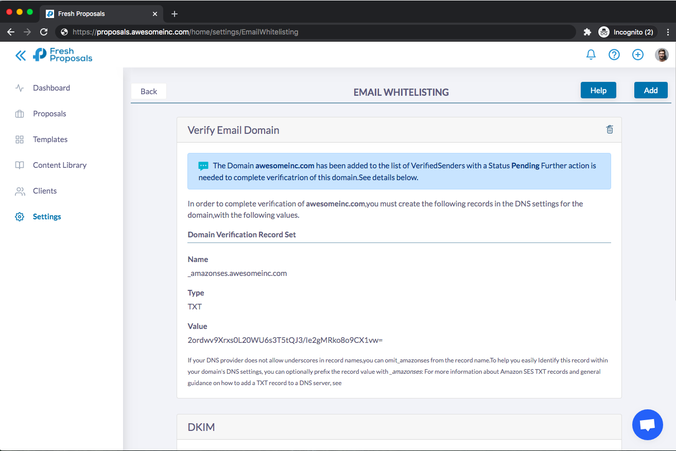Click the Verify Email Domain heading
The width and height of the screenshot is (676, 451).
click(233, 130)
